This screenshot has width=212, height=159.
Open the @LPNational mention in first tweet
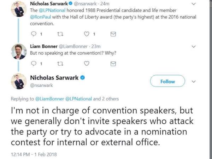tap(52, 10)
